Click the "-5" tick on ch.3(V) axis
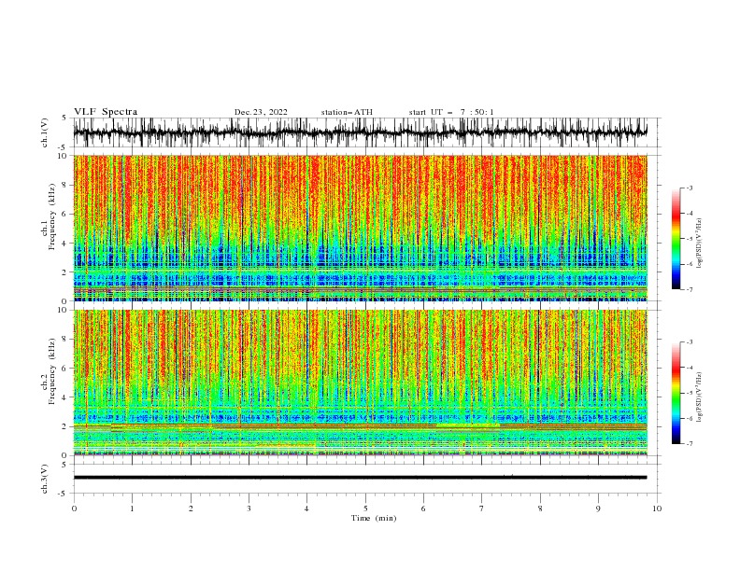This screenshot has width=740, height=571. (64, 494)
